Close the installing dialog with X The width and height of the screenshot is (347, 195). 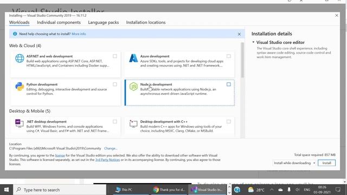[x=337, y=15]
